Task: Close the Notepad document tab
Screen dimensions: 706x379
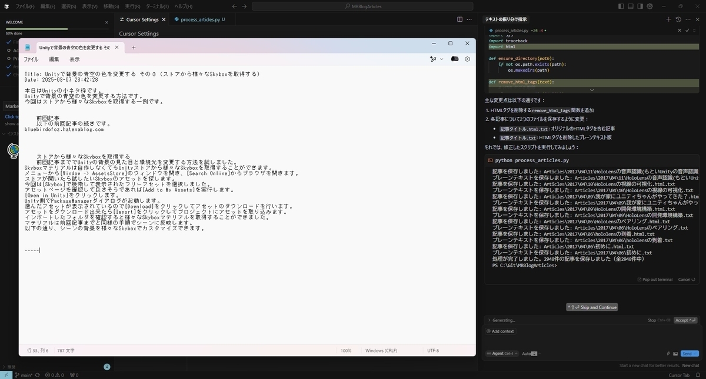Action: point(116,47)
